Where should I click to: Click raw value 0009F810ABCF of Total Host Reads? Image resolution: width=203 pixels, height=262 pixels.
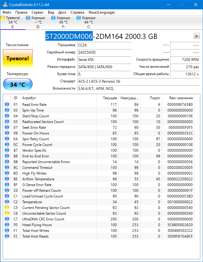(180, 236)
